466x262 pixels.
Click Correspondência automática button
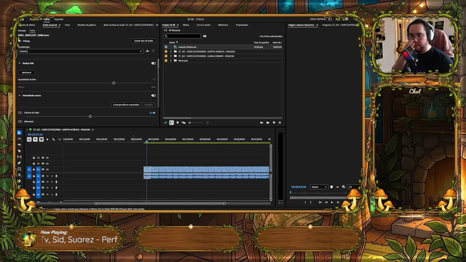coord(126,105)
